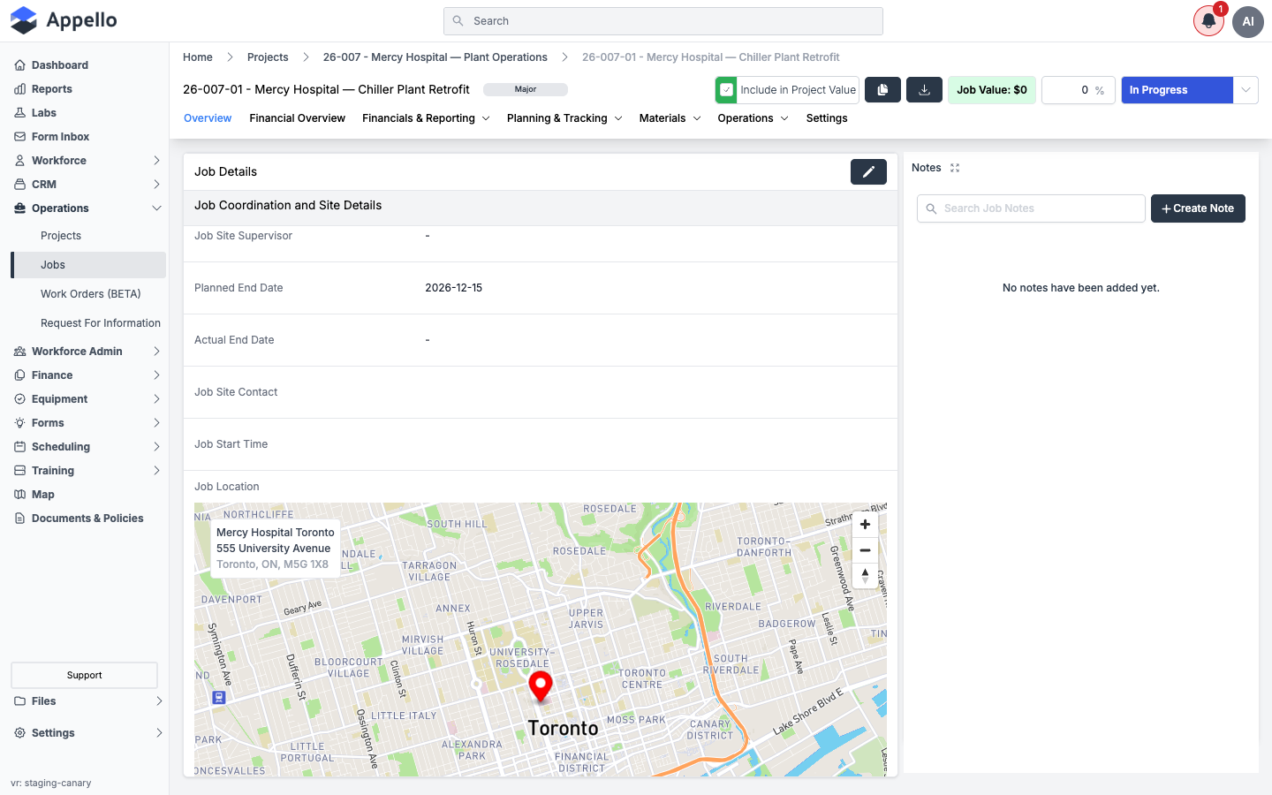The image size is (1272, 795).
Task: Click the Mercy Hospital Toronto address popup
Action: (275, 549)
